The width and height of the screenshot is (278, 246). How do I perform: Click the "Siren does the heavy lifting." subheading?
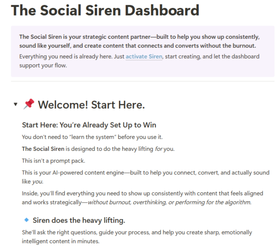click(x=79, y=220)
